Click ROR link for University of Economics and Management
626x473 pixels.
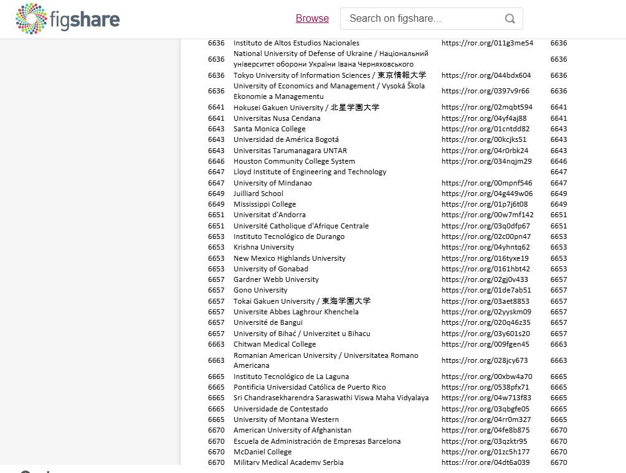pos(485,91)
